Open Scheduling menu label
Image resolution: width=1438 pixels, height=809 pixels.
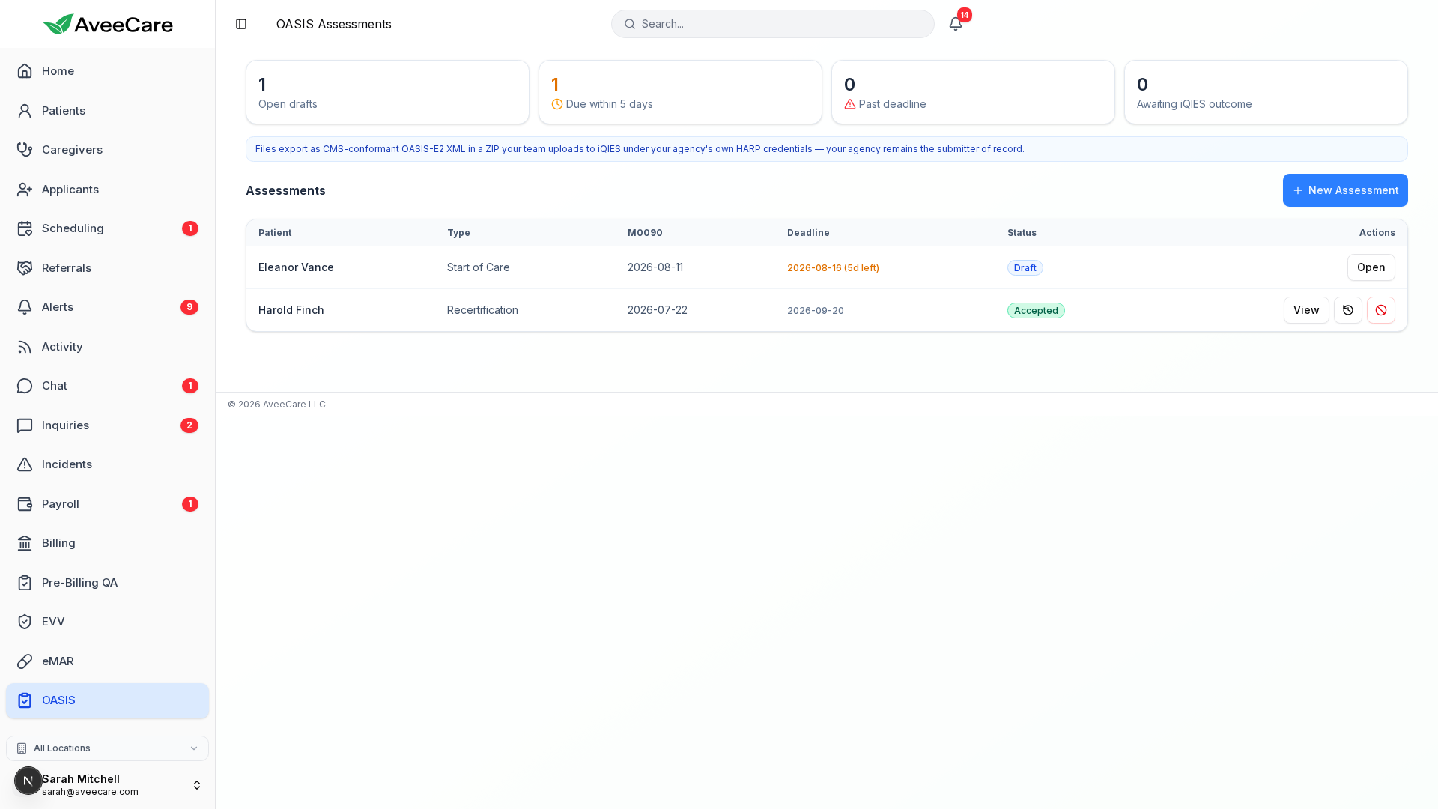point(73,228)
